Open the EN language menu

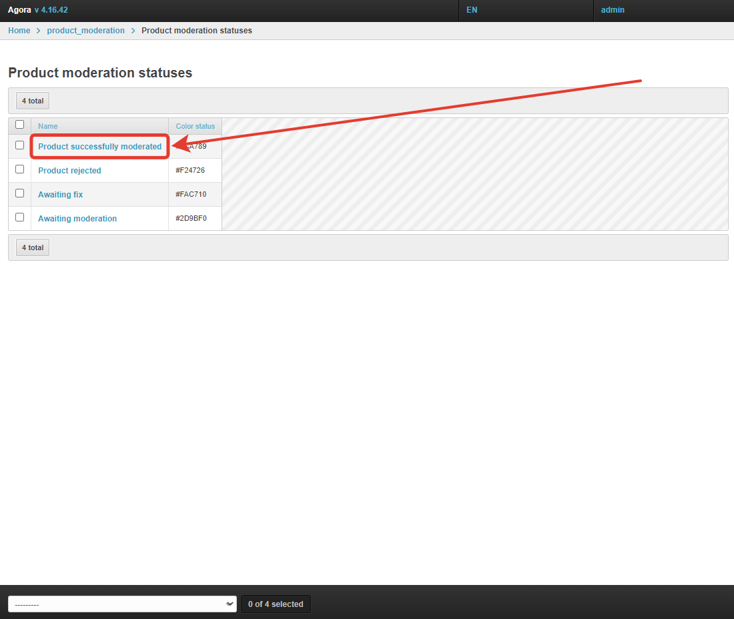click(x=472, y=10)
